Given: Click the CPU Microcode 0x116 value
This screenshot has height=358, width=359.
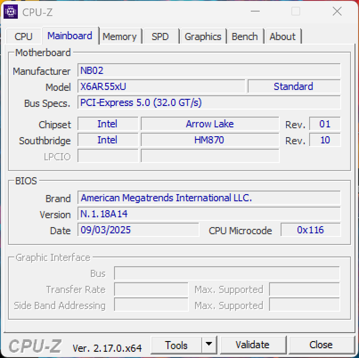Looking at the screenshot, I should pos(310,230).
